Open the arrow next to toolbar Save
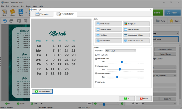Screen dimensions: 182x109 click(26, 12)
